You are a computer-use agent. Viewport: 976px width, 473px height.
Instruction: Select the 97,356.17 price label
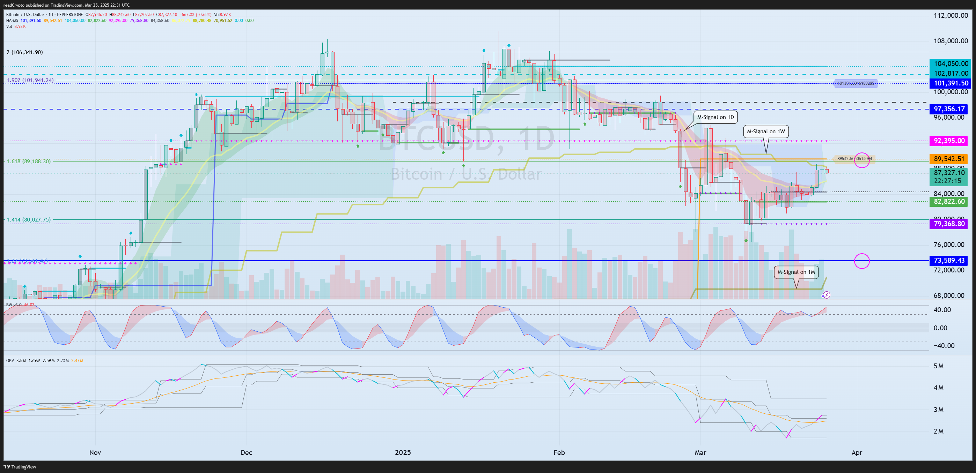pyautogui.click(x=949, y=109)
